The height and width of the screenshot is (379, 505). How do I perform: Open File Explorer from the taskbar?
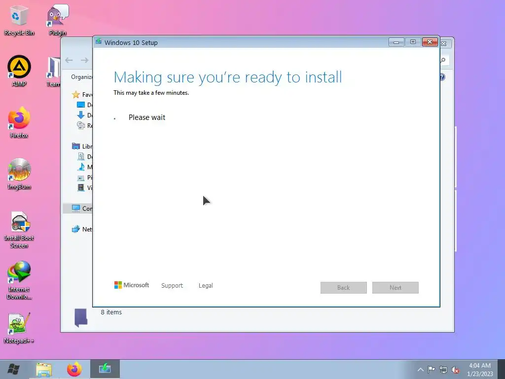pyautogui.click(x=44, y=369)
